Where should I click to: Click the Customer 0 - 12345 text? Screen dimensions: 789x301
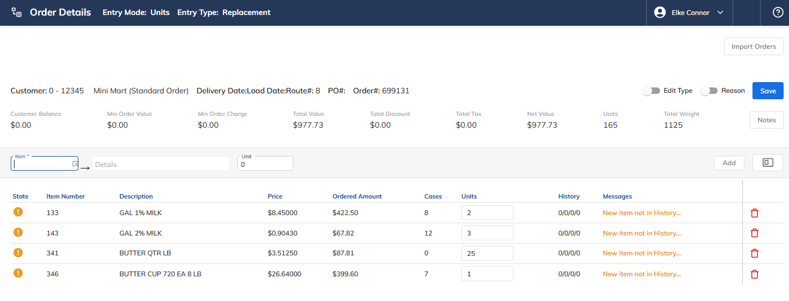tap(47, 91)
